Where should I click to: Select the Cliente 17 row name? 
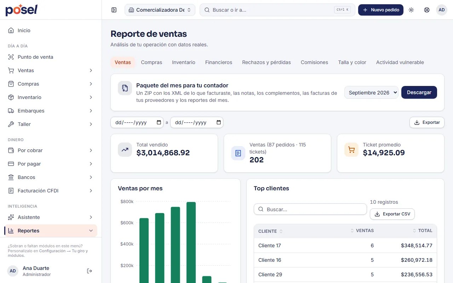tap(270, 246)
